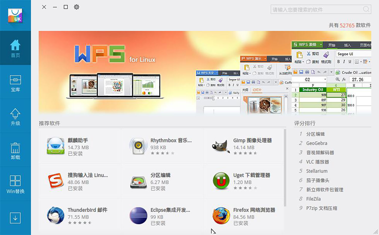Viewport: 379px width, 235px height.
Task: Select 分区编辑 in the rating ranking
Action: [315, 134]
